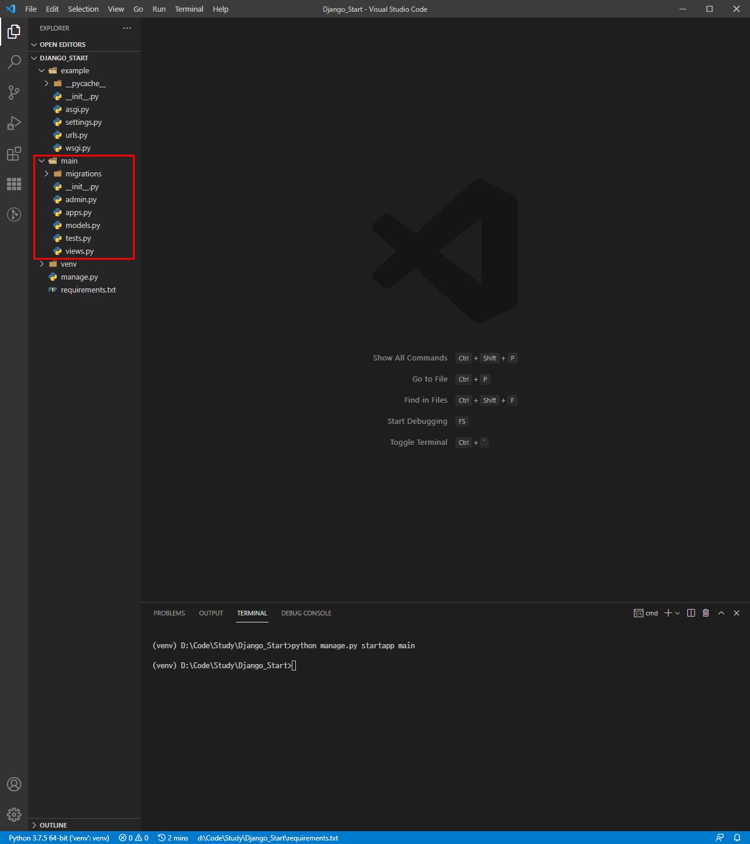Switch to the OUTPUT tab
The image size is (750, 844).
pyautogui.click(x=211, y=613)
